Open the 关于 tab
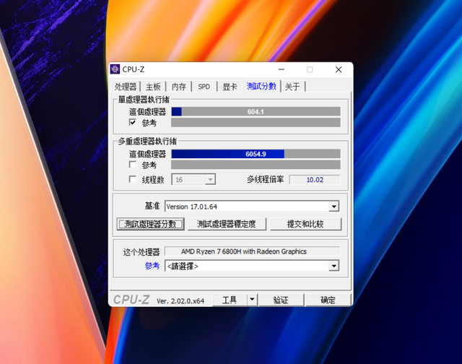The image size is (462, 364). (x=292, y=87)
